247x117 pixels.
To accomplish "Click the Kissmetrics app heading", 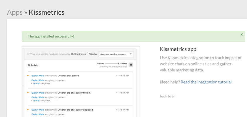I will pos(178,49).
